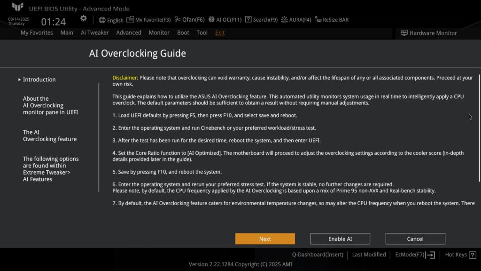
Task: Go to the Boot tab
Action: 183,32
